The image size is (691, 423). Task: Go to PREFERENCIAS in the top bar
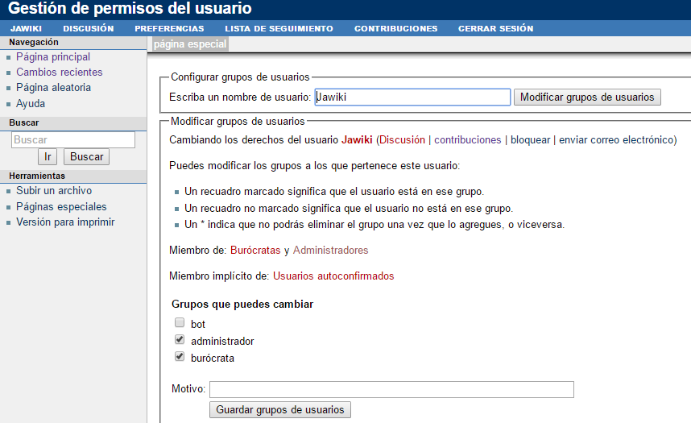(169, 28)
